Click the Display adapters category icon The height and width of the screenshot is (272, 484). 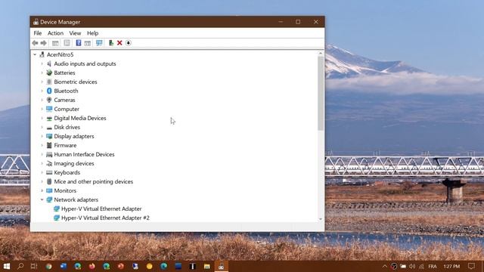49,136
